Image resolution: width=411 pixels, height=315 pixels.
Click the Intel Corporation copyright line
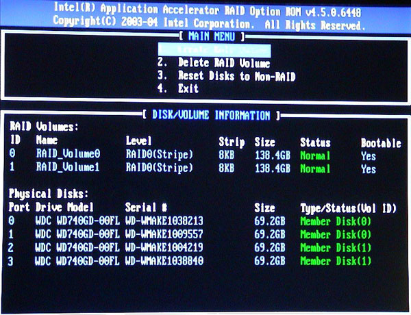pyautogui.click(x=209, y=23)
